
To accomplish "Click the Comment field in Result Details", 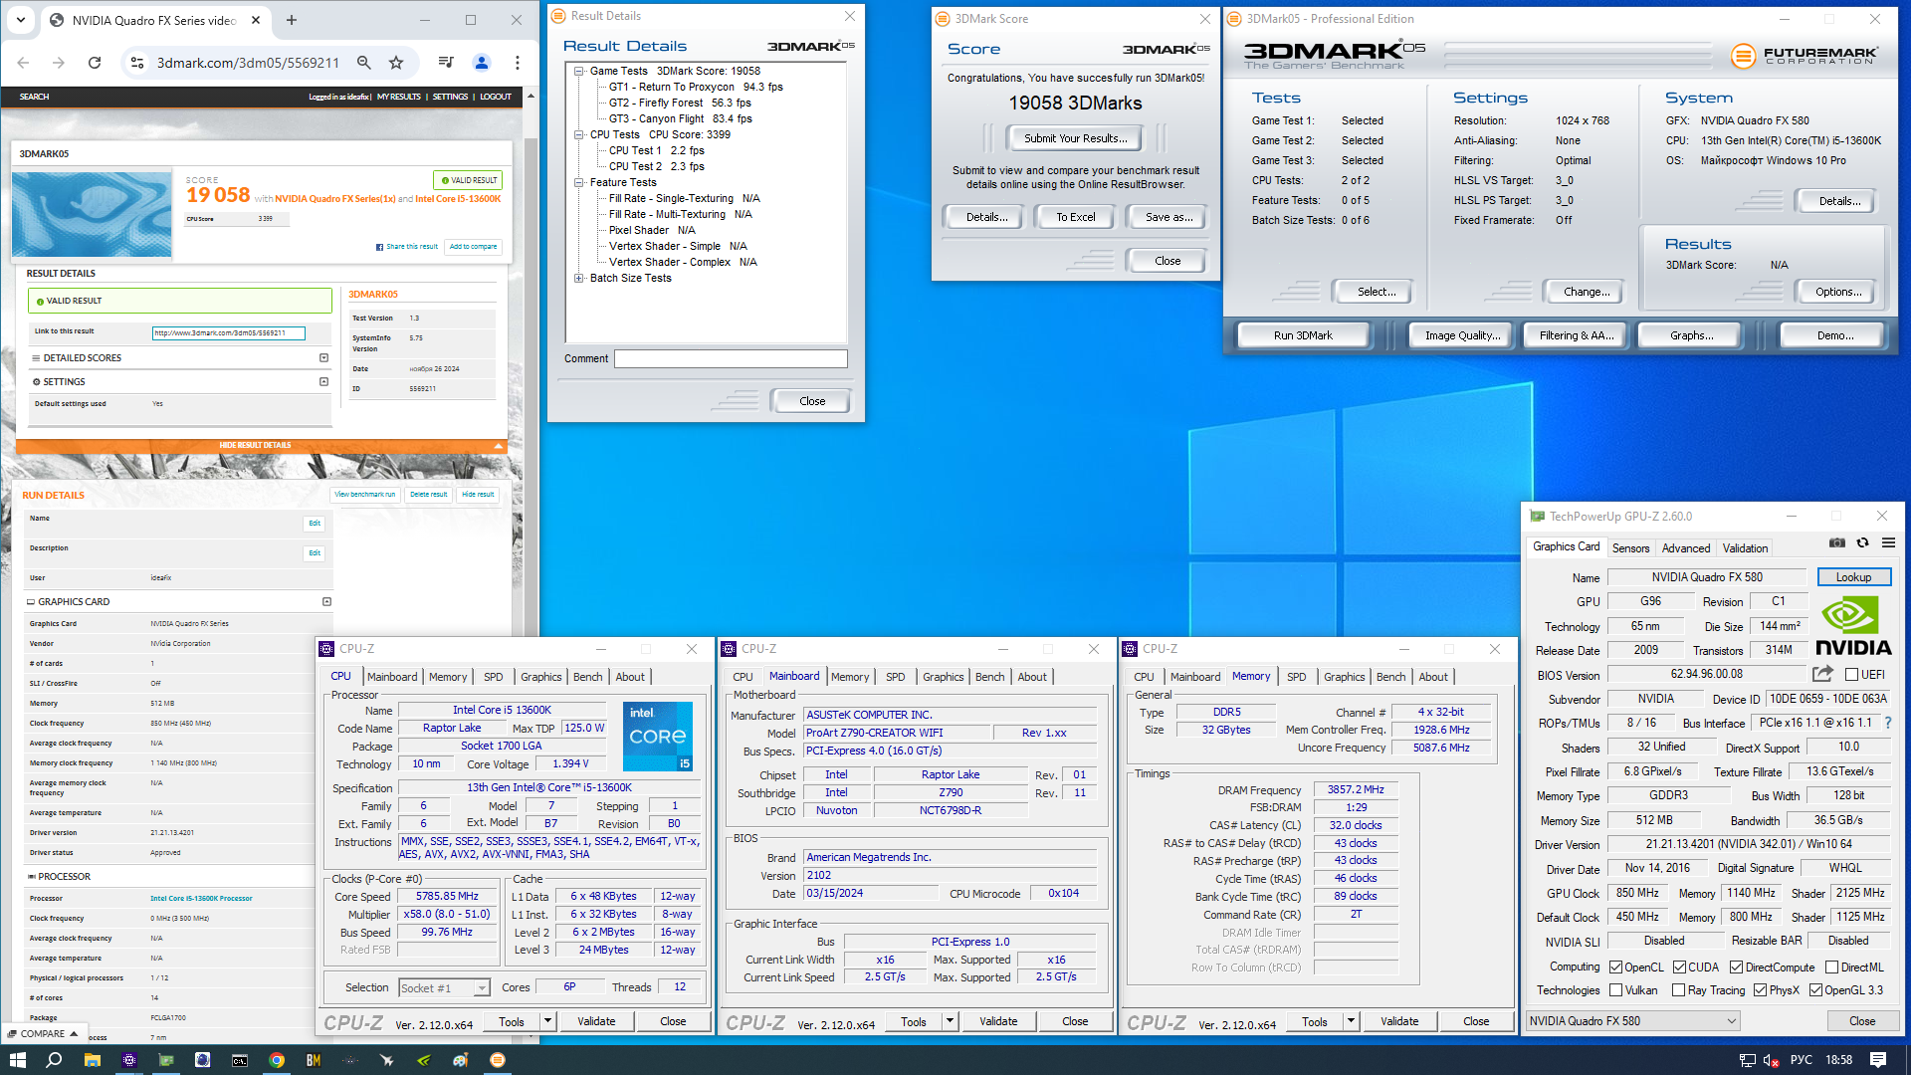I will click(x=731, y=358).
